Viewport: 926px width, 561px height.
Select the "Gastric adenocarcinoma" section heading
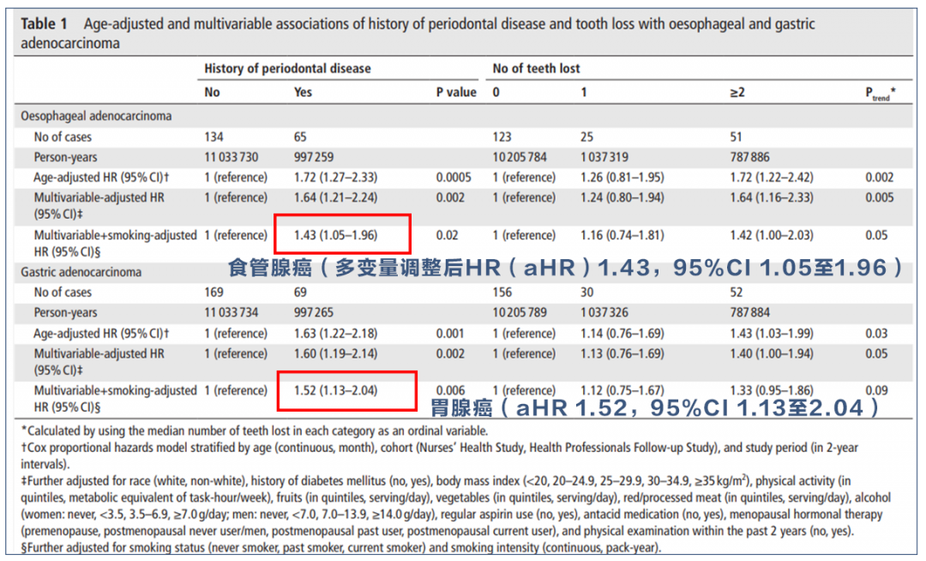click(x=81, y=272)
